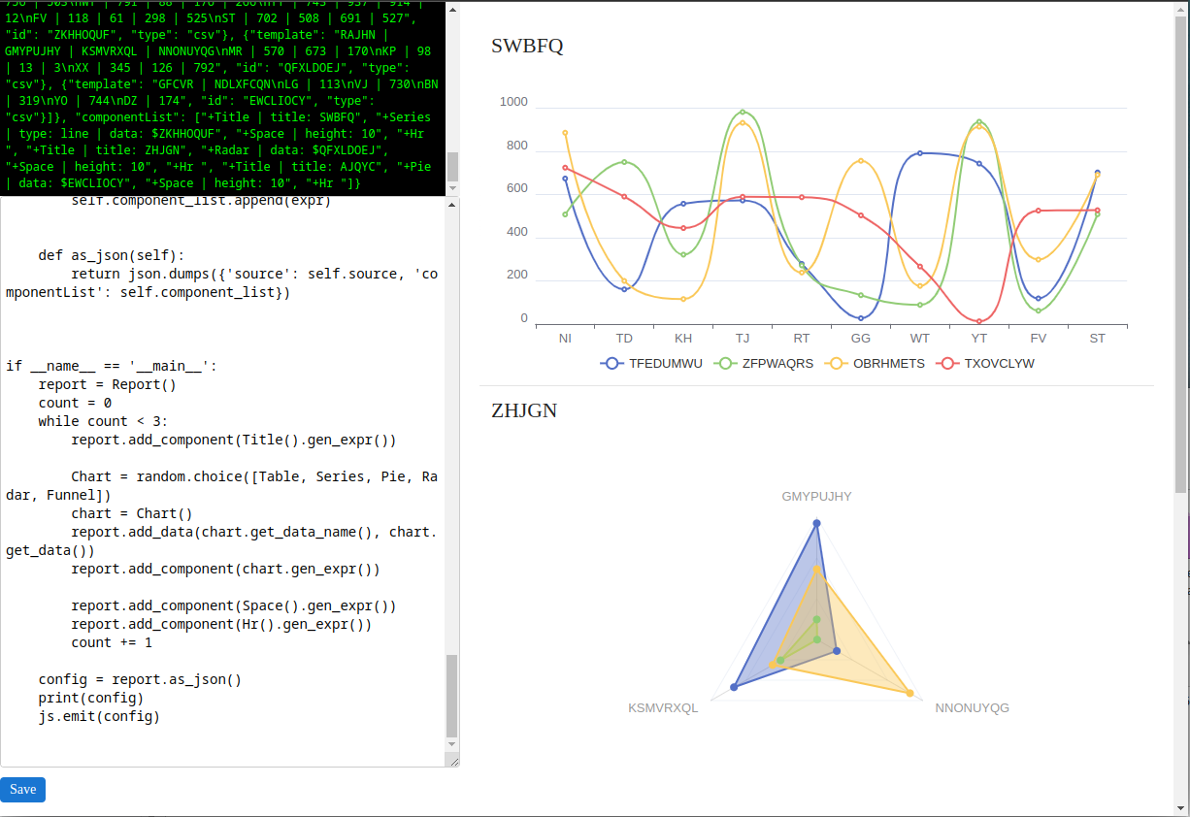Screen dimensions: 1190x817
Task: Place cursor on 'count = 0' line
Action: pos(75,403)
